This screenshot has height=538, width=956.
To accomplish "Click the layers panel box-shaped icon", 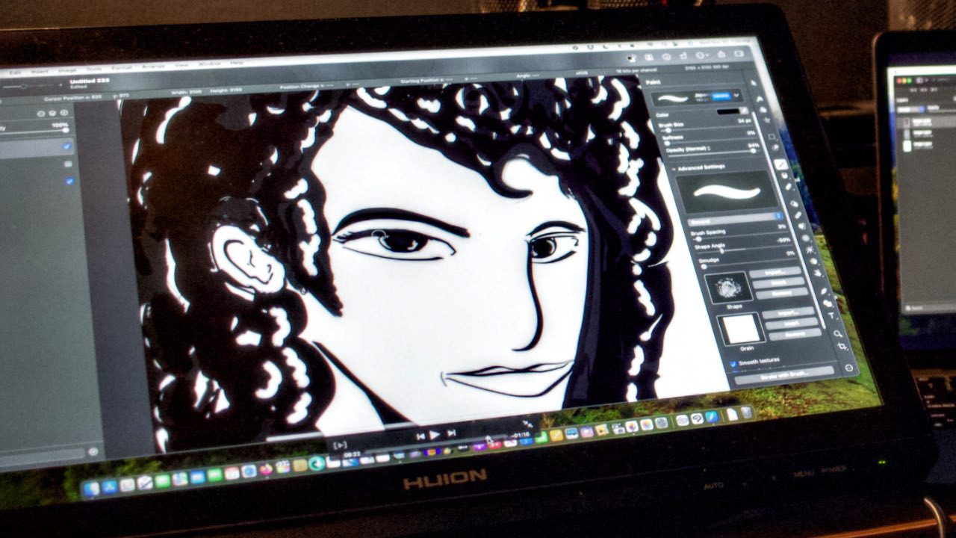I will tap(52, 113).
